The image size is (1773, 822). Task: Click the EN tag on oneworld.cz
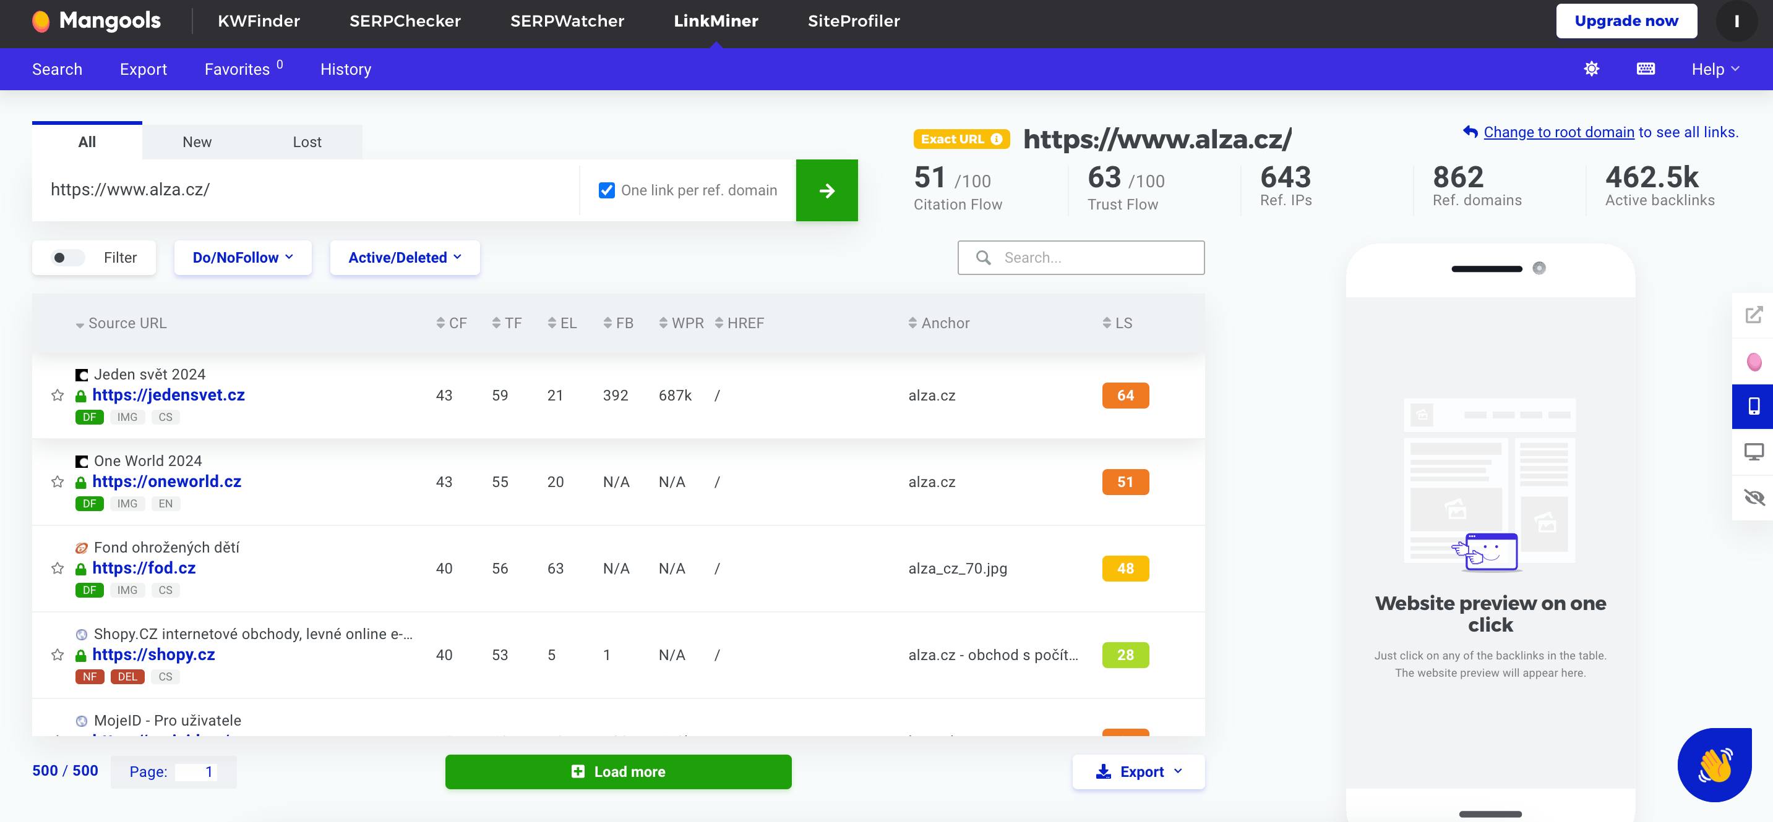click(165, 504)
